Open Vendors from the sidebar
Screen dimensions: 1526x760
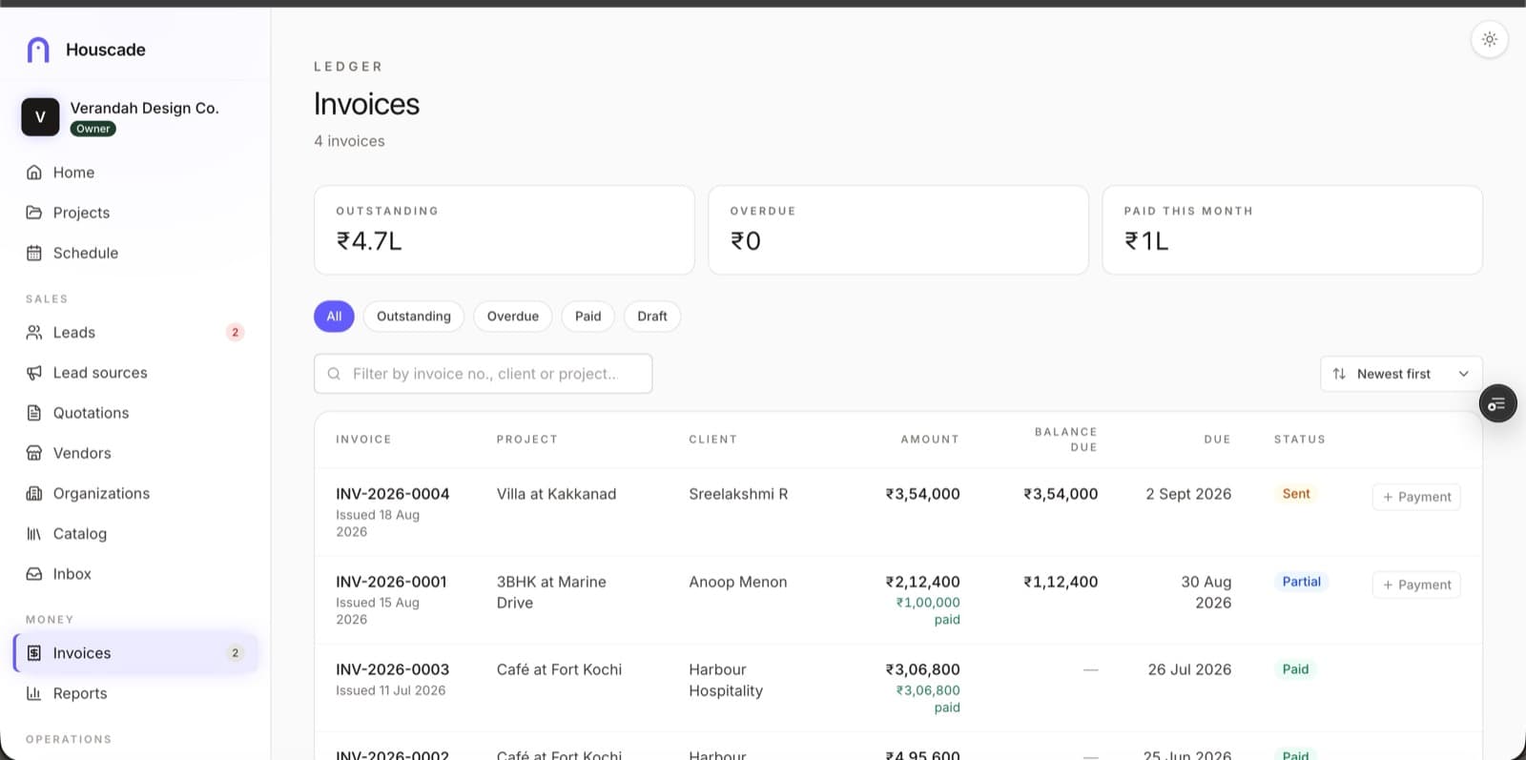135,453
